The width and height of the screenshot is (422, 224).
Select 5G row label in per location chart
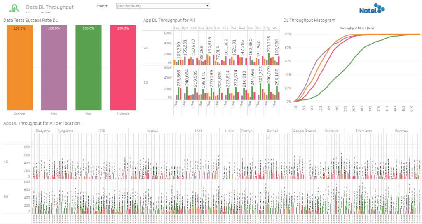click(6, 196)
